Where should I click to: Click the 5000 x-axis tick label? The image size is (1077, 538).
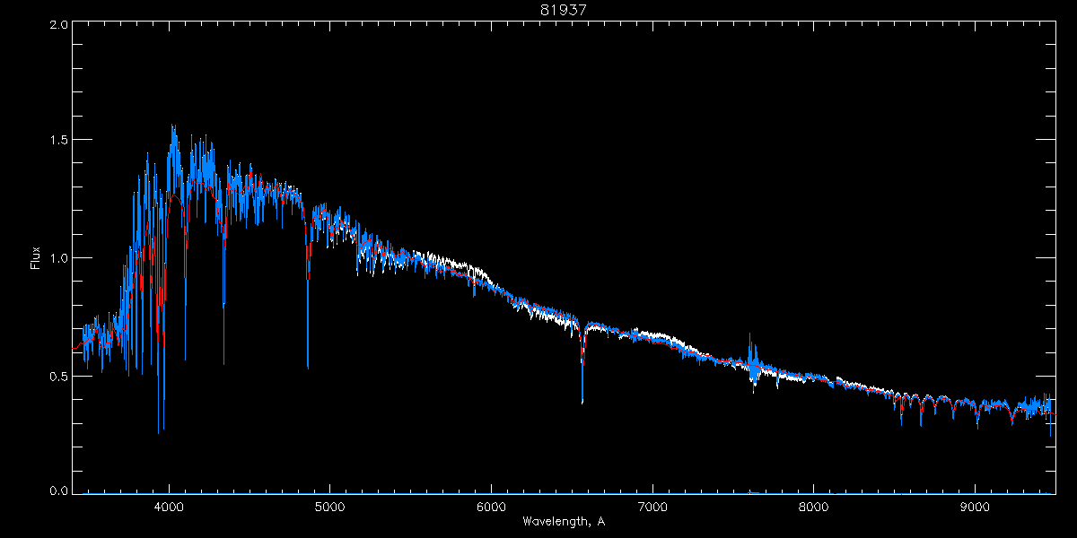(x=329, y=505)
